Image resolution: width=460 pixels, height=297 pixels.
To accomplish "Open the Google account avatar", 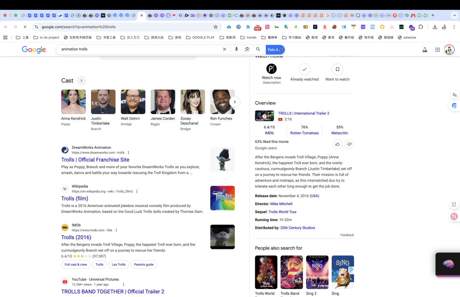I will tap(449, 49).
